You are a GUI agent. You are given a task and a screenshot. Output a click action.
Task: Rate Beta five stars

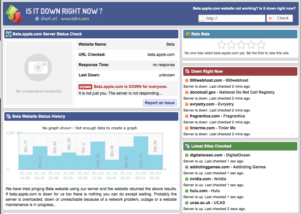click(261, 45)
